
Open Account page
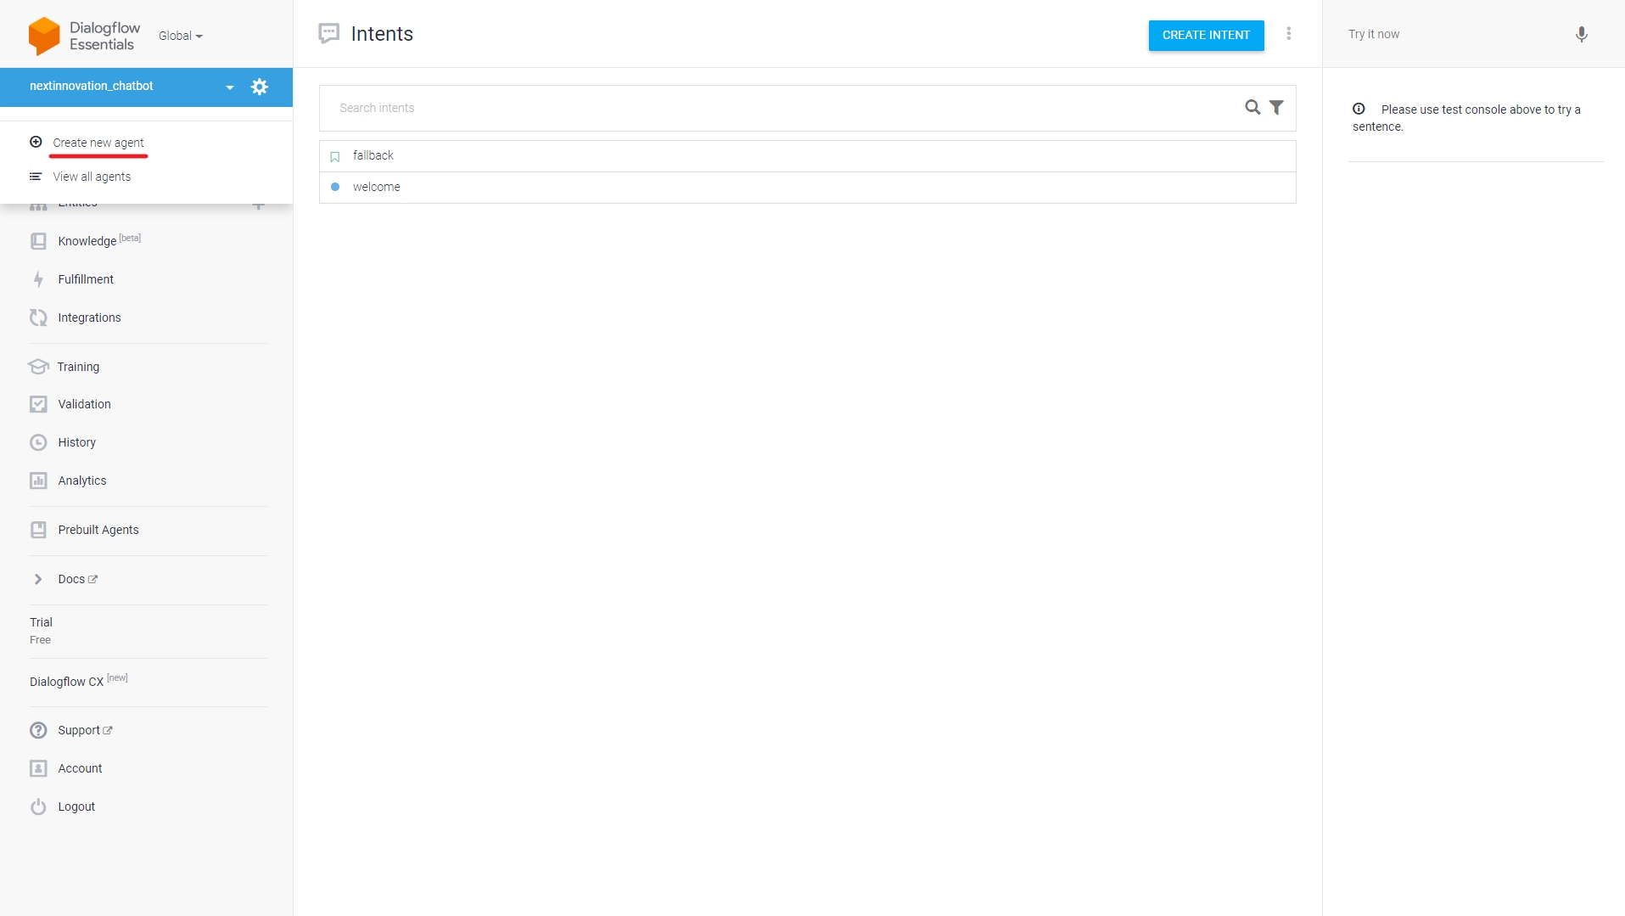(x=80, y=768)
